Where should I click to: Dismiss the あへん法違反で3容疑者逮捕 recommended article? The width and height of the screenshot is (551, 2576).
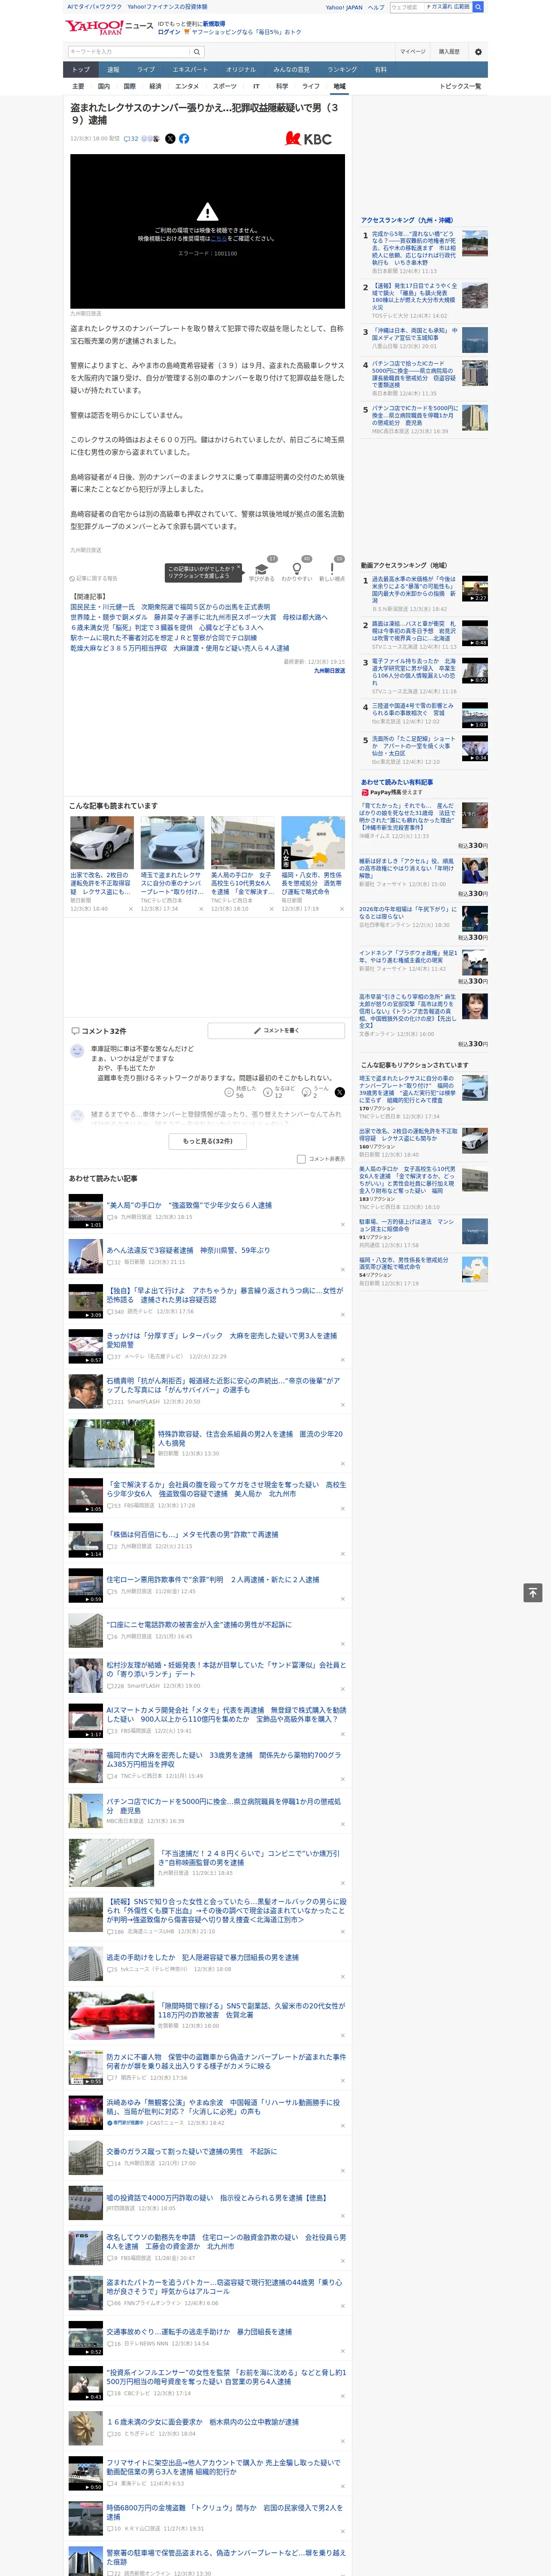click(x=343, y=1269)
